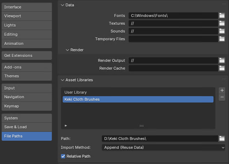
Task: Browse folder for Fonts path
Action: coord(222,16)
